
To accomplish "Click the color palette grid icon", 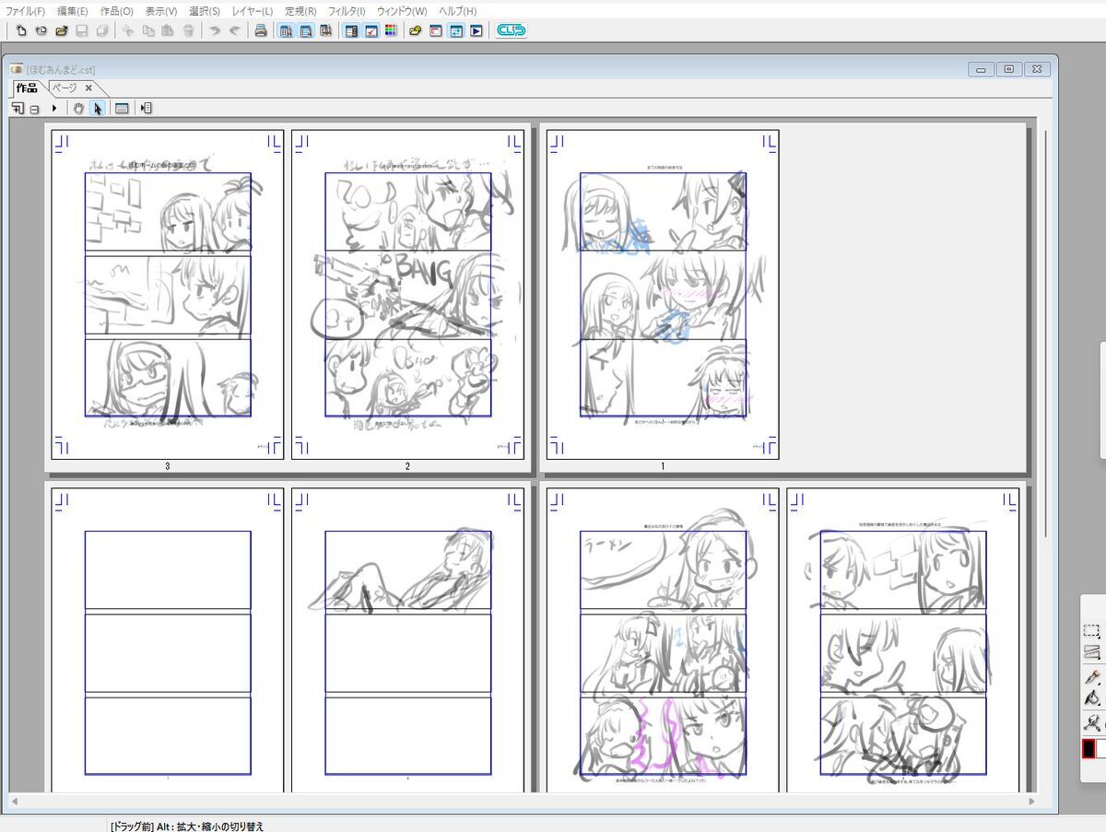I will coord(391,30).
